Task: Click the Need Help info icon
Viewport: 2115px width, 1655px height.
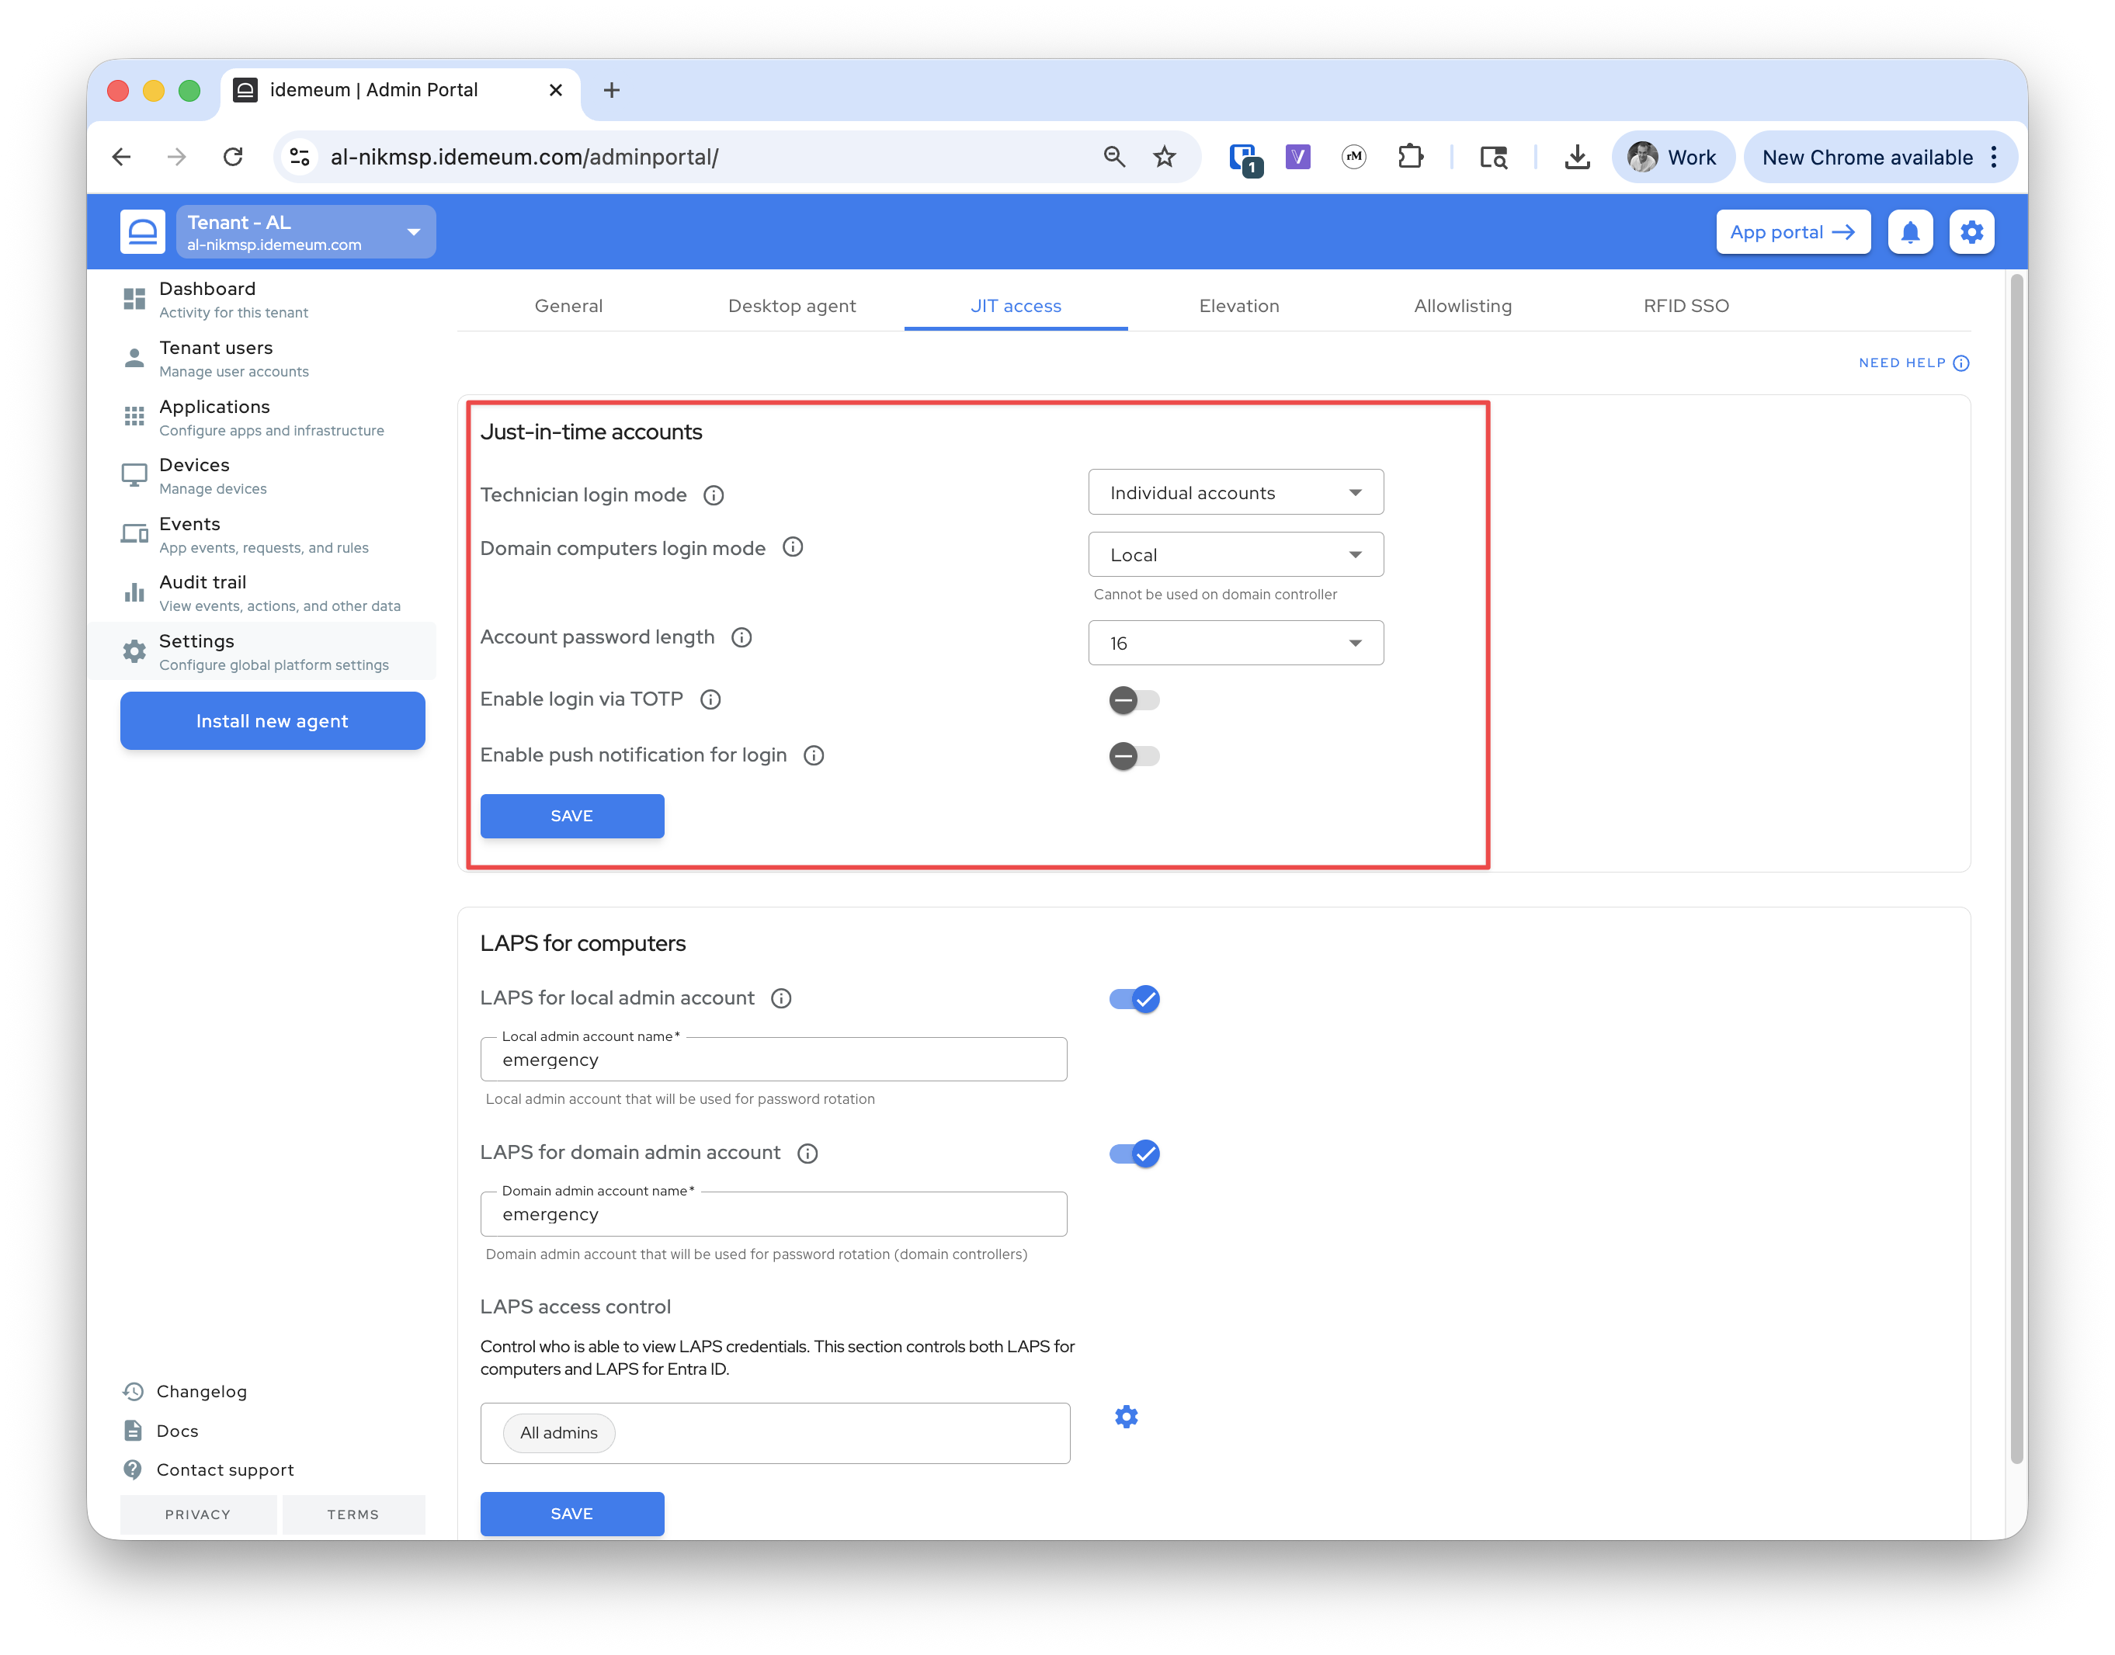Action: (x=1961, y=363)
